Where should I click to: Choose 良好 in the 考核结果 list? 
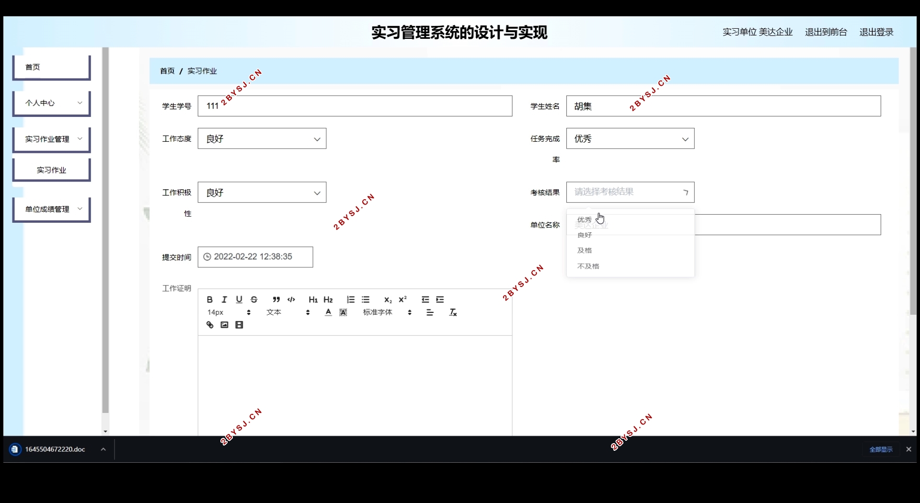click(x=630, y=235)
